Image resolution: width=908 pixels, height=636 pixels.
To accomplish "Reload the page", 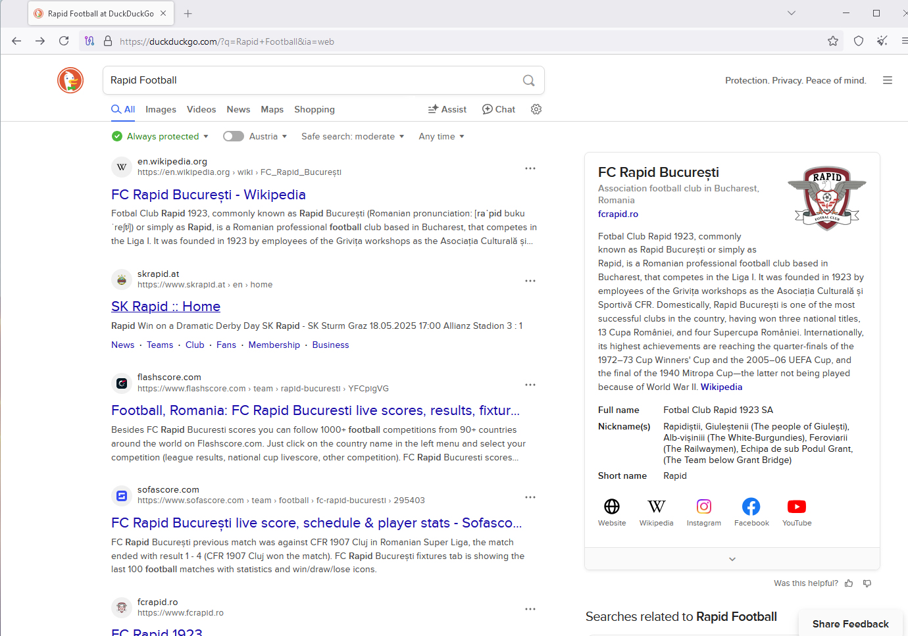I will (x=64, y=41).
